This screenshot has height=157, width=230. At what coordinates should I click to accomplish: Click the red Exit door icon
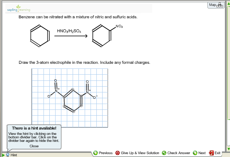[x=211, y=153]
